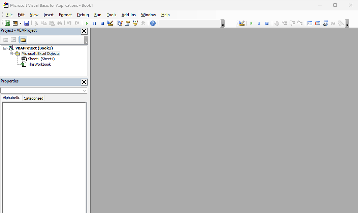This screenshot has width=358, height=213.
Task: Switch to Categorized properties tab
Action: [x=33, y=98]
